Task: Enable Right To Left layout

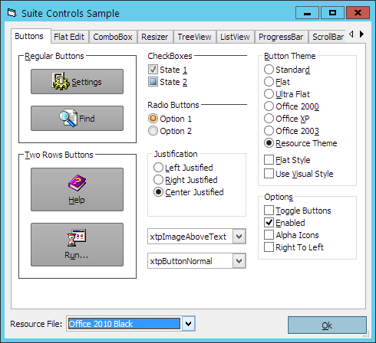Action: (x=294, y=247)
